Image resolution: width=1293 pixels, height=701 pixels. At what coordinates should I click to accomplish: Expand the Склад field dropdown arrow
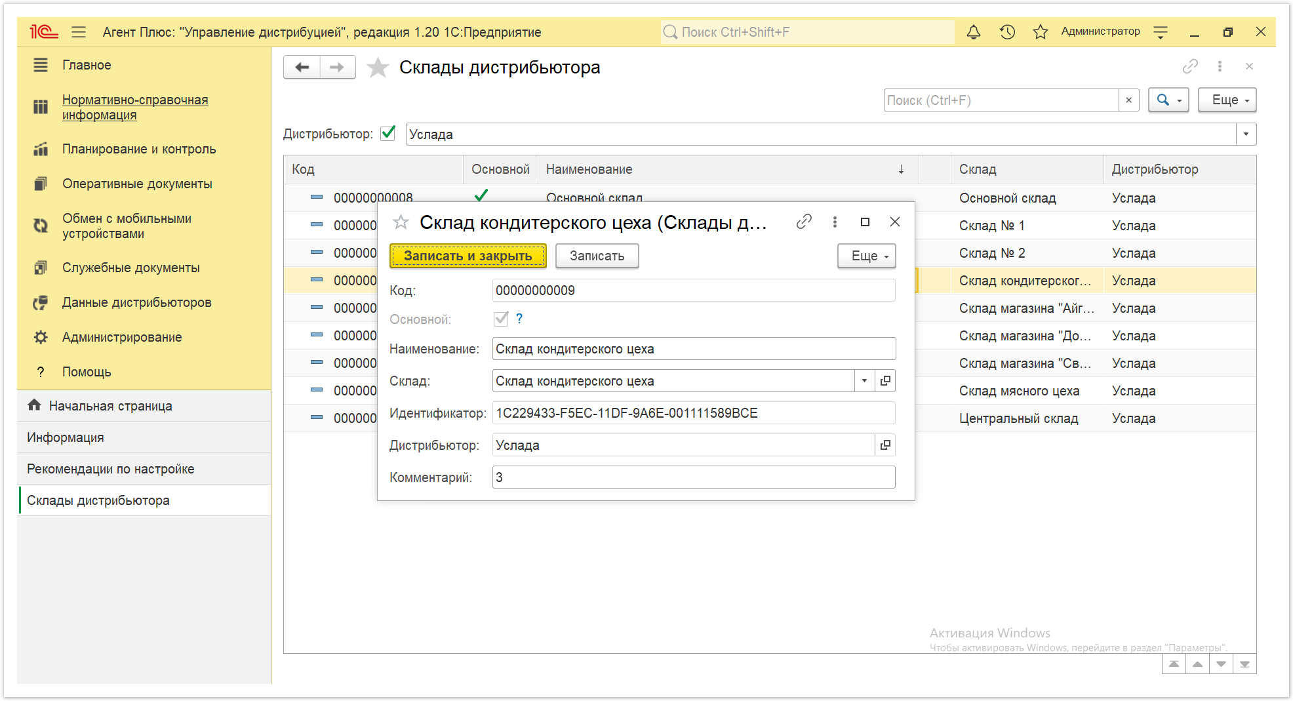[865, 381]
